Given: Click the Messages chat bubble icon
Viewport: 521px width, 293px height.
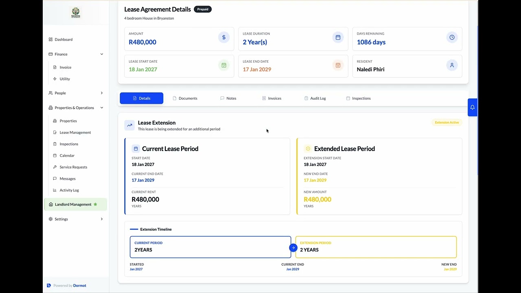Looking at the screenshot, I should tap(55, 179).
